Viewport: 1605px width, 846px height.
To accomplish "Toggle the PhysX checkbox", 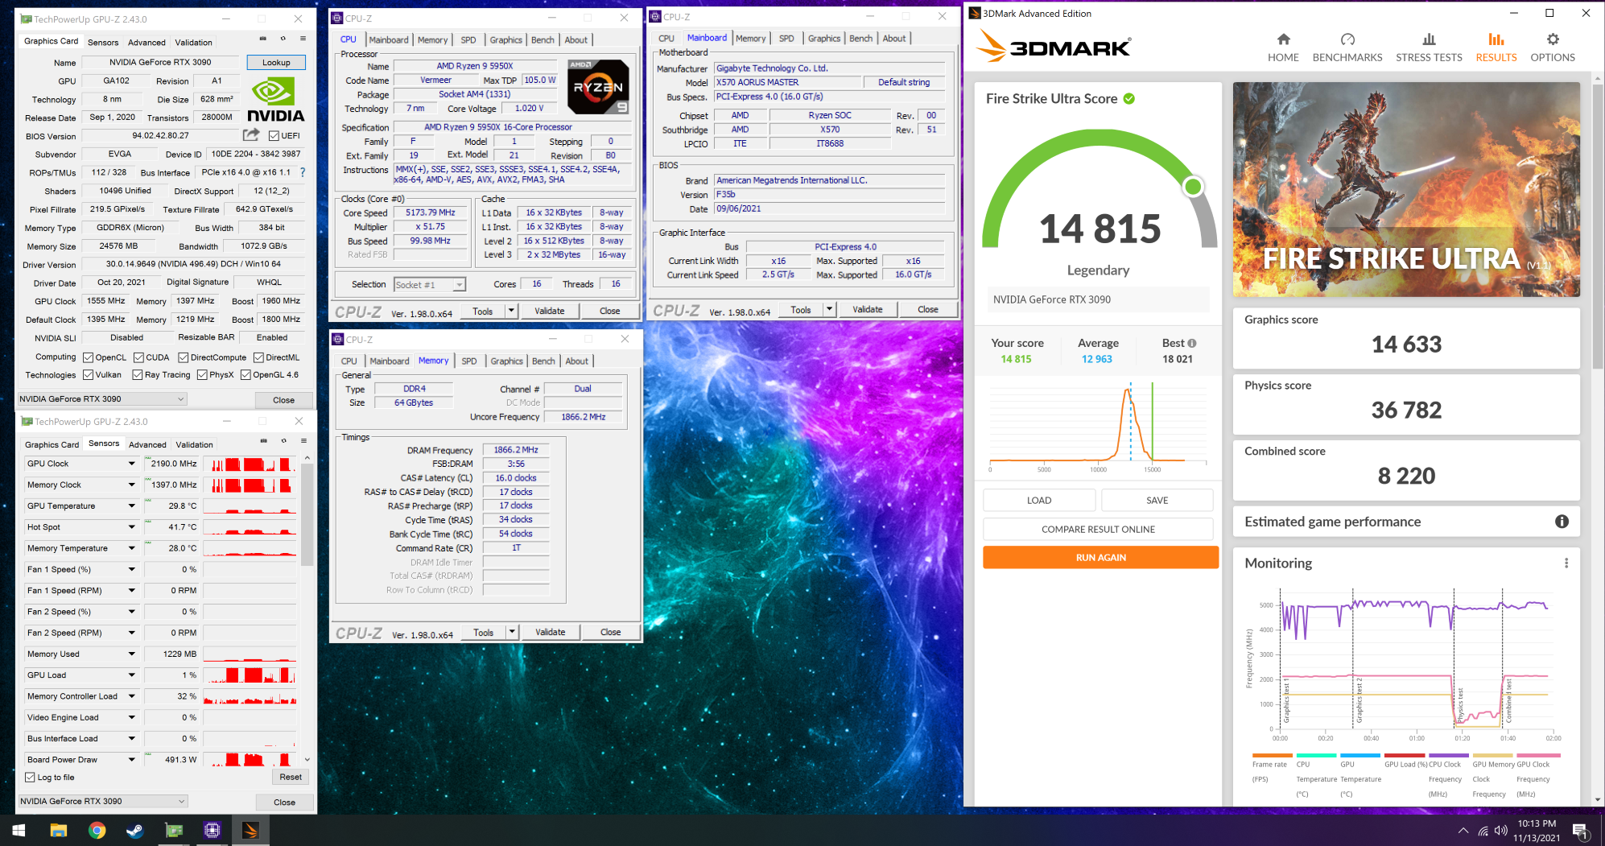I will click(202, 374).
